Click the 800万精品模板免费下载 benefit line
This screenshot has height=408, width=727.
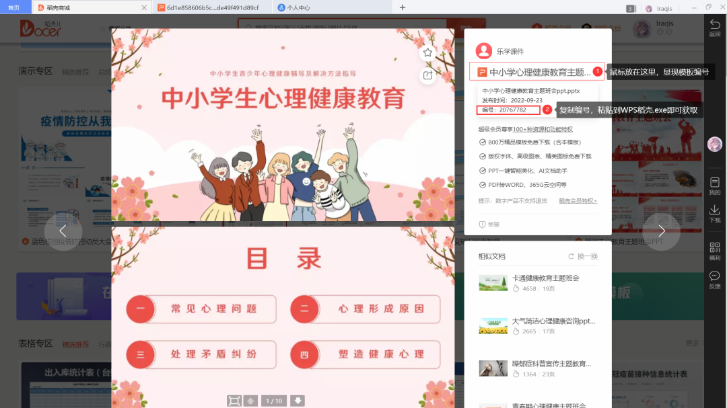(530, 142)
